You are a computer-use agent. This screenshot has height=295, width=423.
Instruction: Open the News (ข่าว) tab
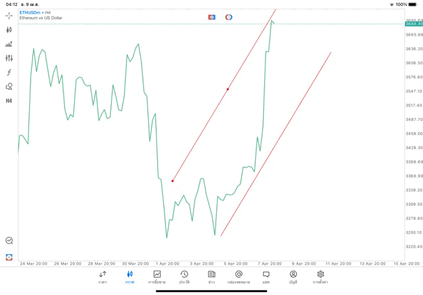tap(211, 277)
